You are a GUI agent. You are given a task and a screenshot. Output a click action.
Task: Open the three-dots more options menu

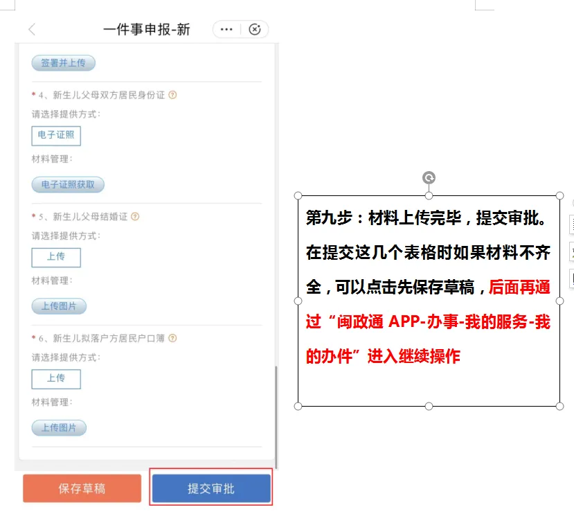coord(226,29)
